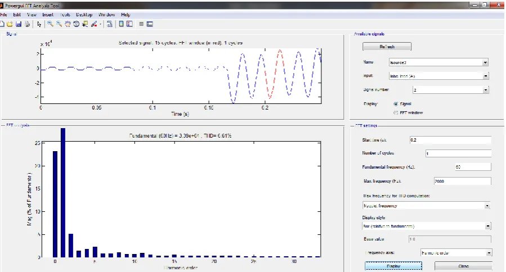Click the Display button
506x272 pixels.
(393, 266)
